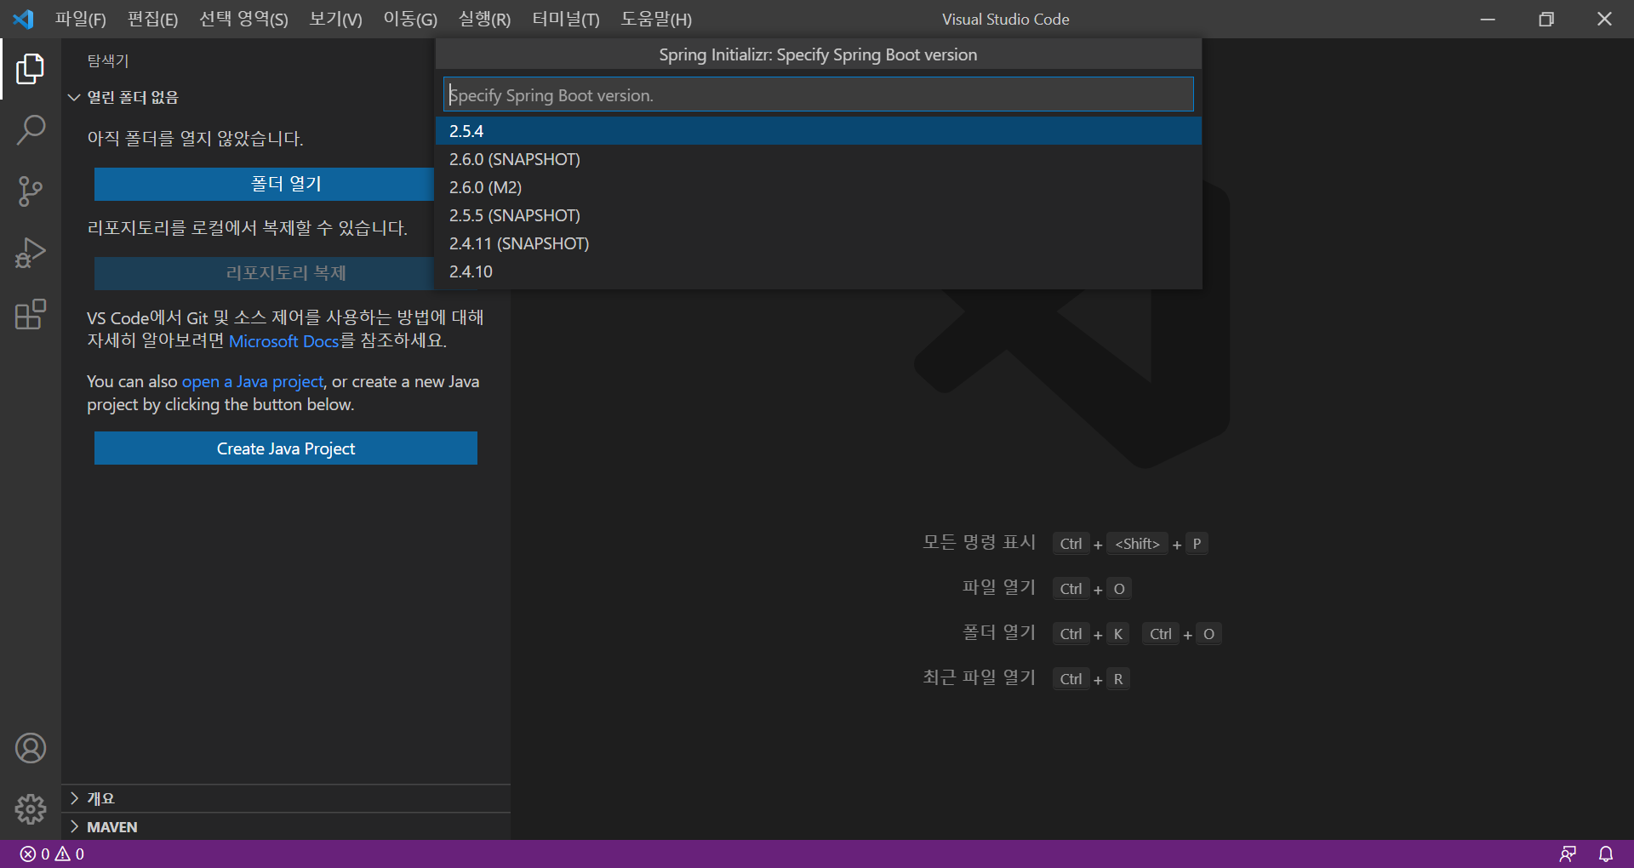
Task: Close the VS Code window
Action: [1605, 19]
